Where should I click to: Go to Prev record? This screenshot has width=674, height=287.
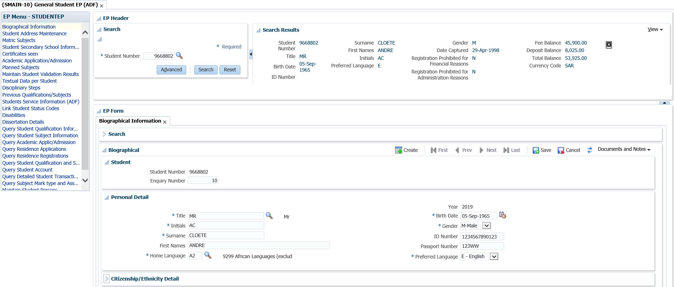point(463,150)
